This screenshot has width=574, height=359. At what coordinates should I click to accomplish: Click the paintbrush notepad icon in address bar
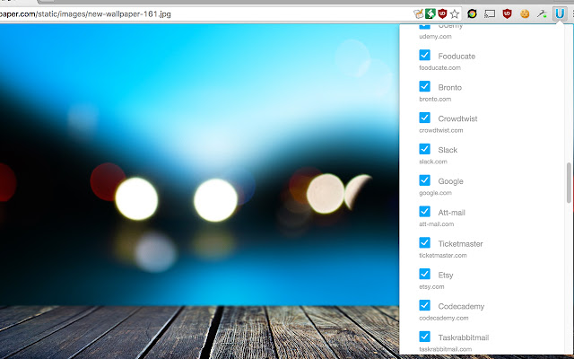coord(418,14)
